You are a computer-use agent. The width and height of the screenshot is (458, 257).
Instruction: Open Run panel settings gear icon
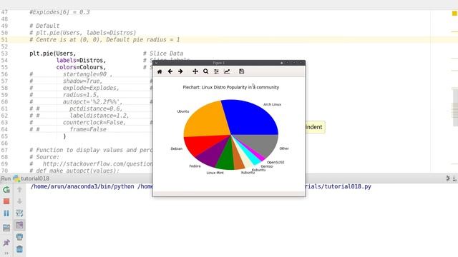click(x=448, y=178)
